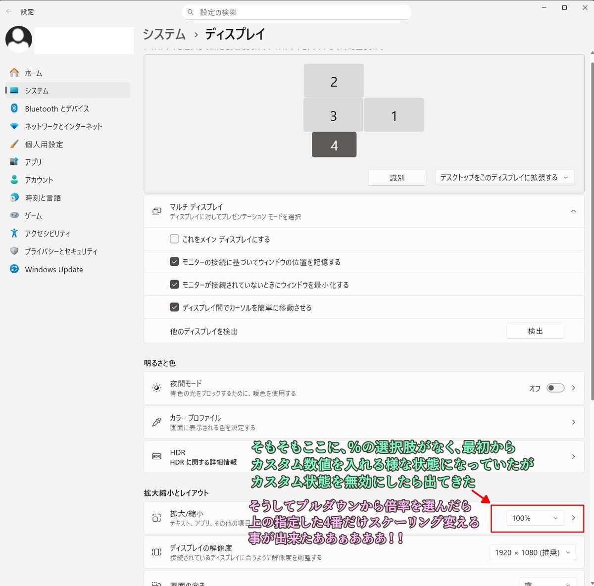Click the 設定の検索 search field

click(297, 12)
